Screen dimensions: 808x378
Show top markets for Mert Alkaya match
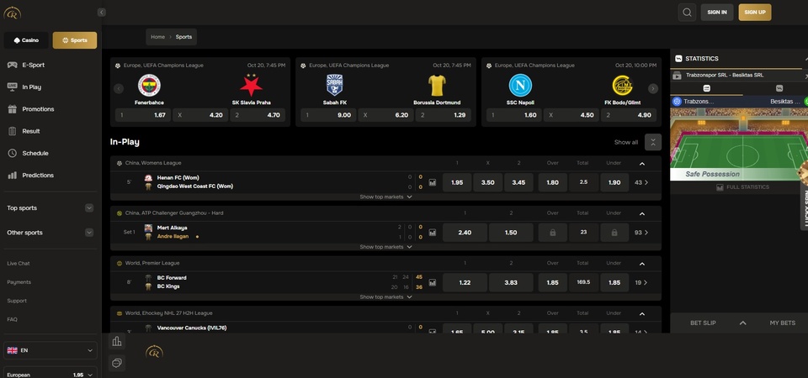coord(385,247)
